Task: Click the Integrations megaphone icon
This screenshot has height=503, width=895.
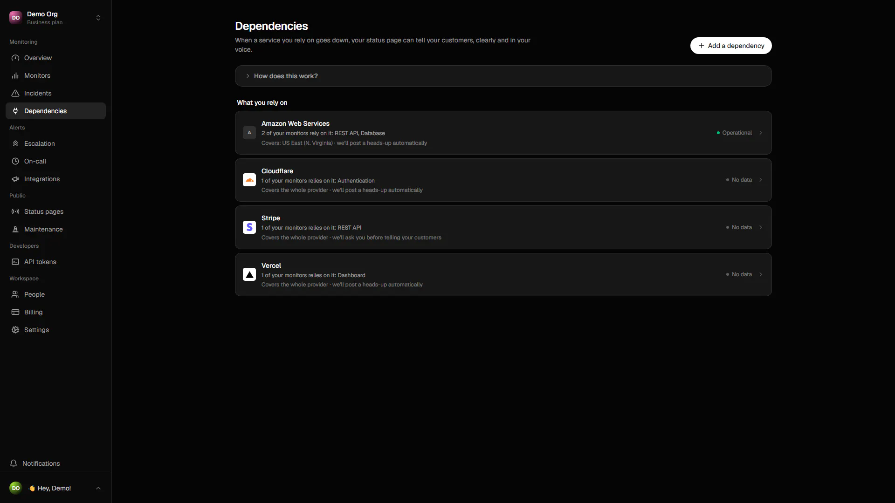Action: [x=15, y=179]
